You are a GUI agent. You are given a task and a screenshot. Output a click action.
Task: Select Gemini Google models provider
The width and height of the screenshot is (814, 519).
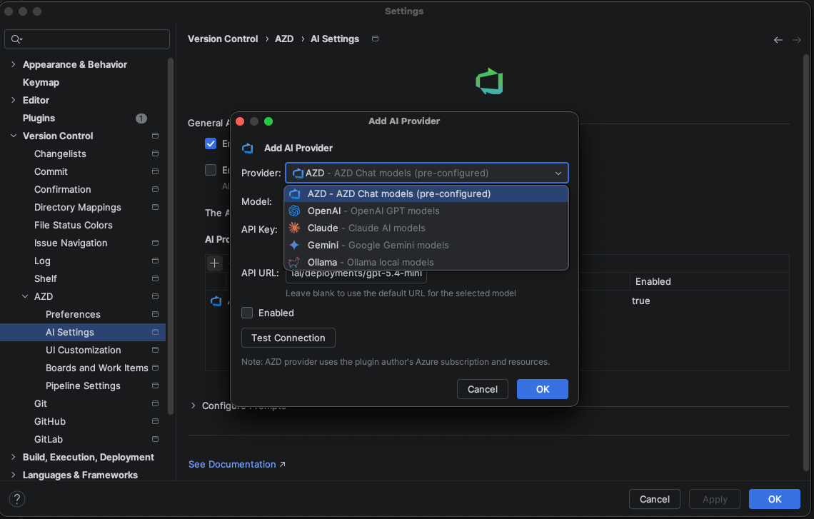[426, 245]
